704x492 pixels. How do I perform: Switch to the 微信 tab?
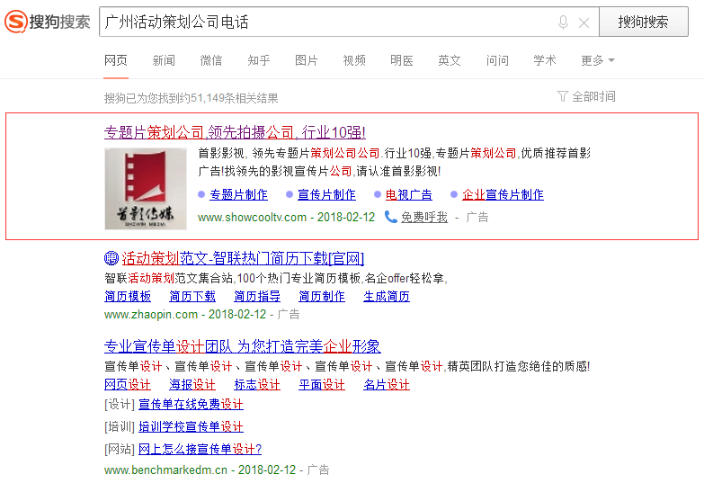pos(211,60)
